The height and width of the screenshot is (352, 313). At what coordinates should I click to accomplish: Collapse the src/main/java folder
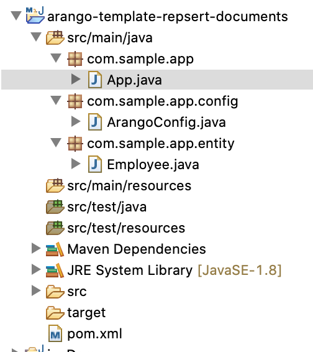[36, 37]
